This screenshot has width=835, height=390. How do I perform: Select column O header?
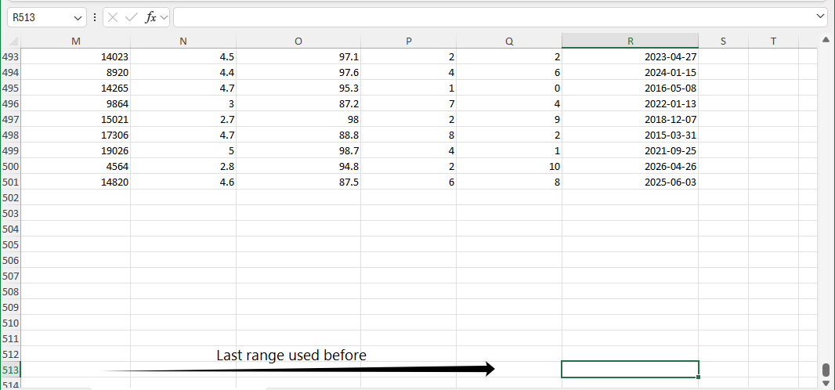(298, 41)
